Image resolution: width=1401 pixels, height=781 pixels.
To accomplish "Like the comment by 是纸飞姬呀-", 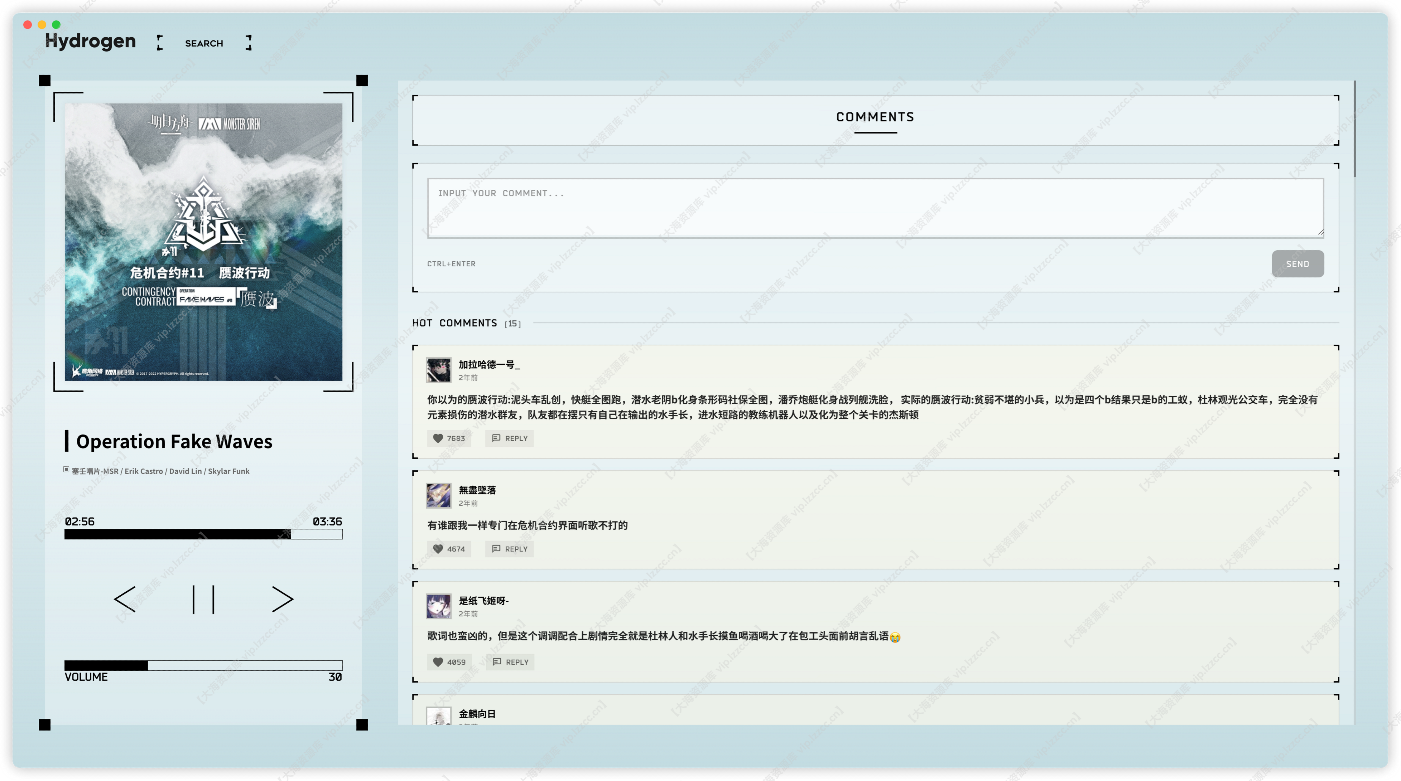I will [x=450, y=662].
